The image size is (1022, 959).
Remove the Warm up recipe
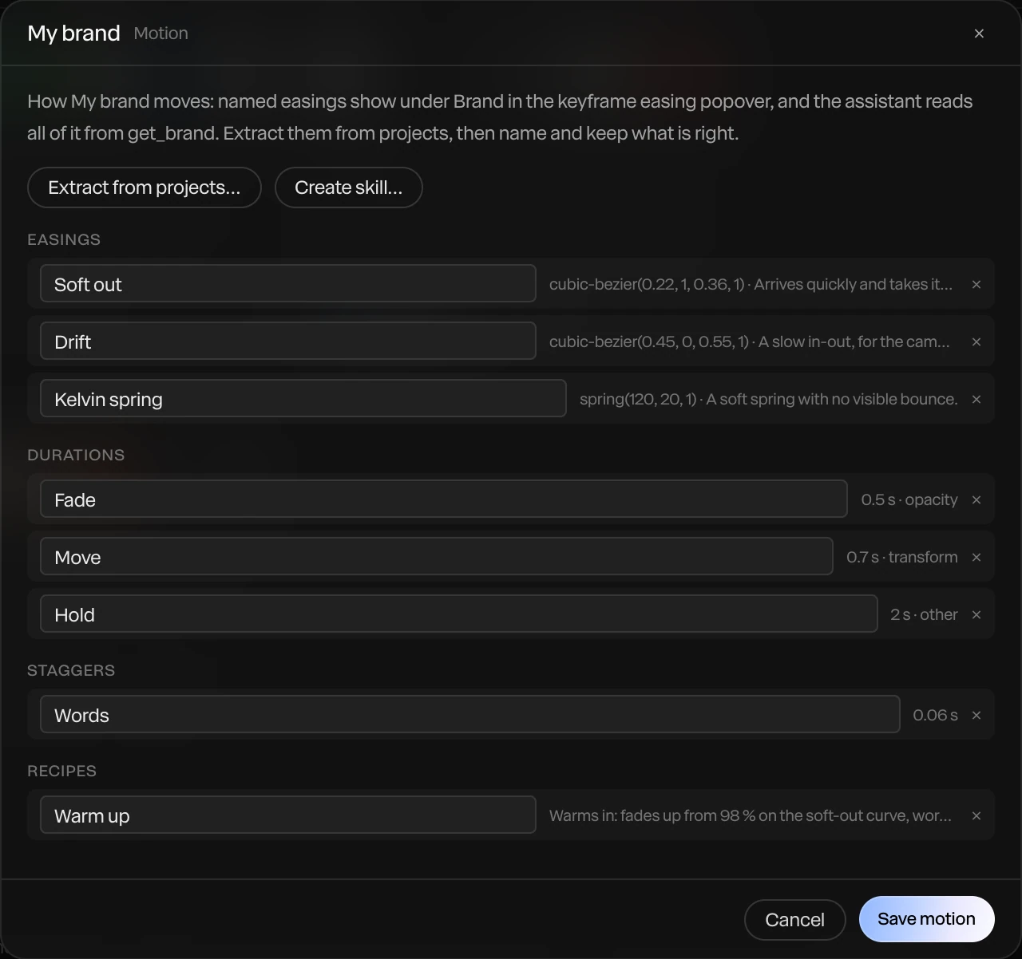tap(976, 815)
